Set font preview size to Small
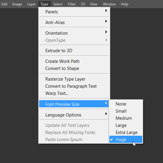163x163 pixels. [x=126, y=111]
